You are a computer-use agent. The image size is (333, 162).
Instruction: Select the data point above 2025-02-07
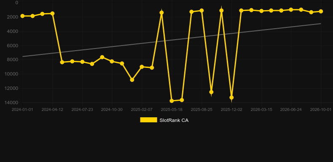pyautogui.click(x=142, y=67)
